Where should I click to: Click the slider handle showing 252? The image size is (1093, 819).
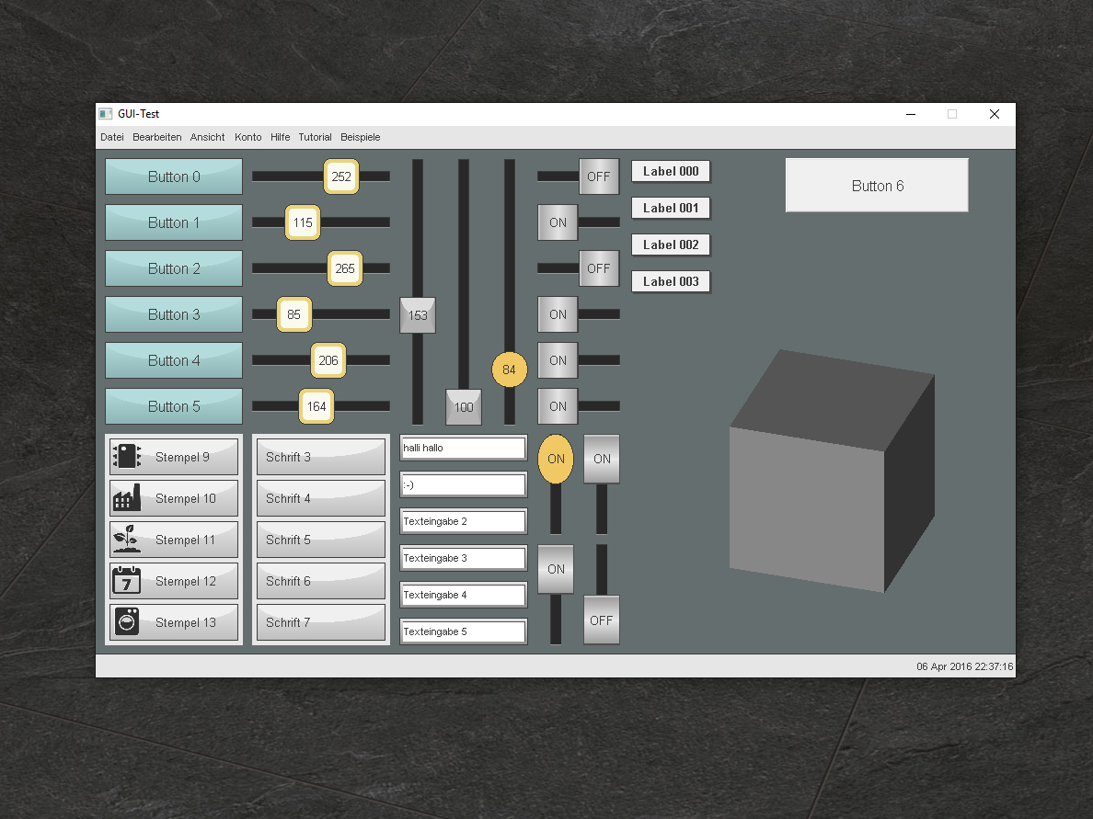[x=341, y=176]
